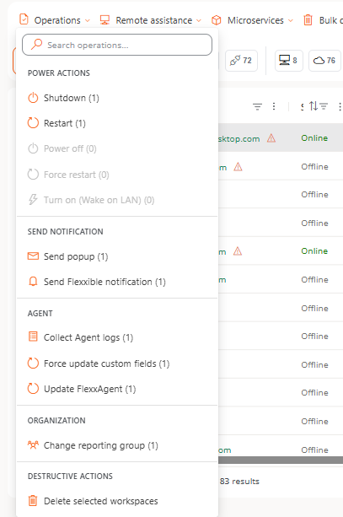Click the Search operations input field
Screen dimensions: 343x517
(x=117, y=45)
